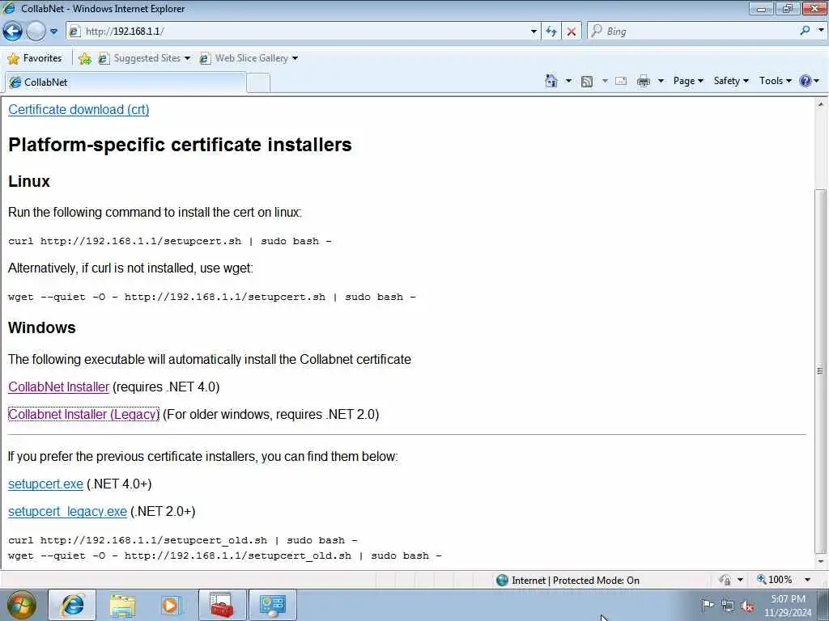
Task: Click the Action Center flag tray icon
Action: 708,605
